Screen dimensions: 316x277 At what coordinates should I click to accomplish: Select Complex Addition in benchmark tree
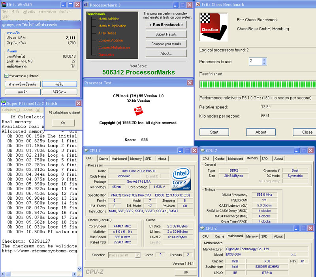point(111,40)
